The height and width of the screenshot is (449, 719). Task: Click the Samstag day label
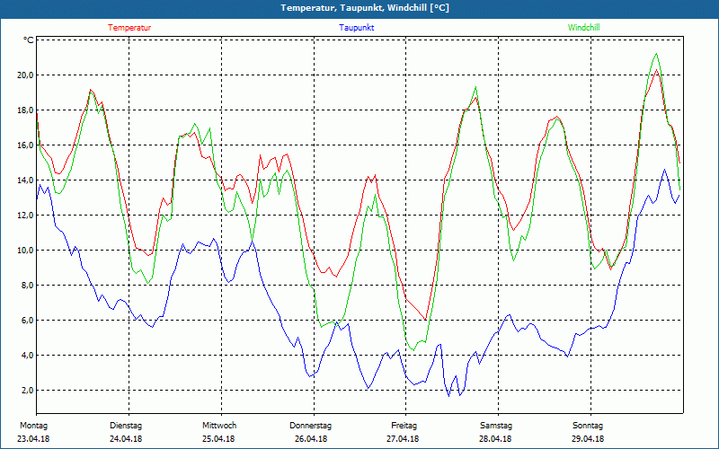tap(496, 426)
